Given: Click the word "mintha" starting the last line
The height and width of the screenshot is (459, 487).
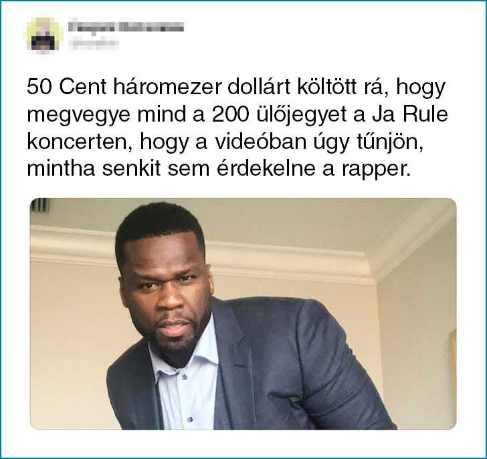Looking at the screenshot, I should (61, 169).
